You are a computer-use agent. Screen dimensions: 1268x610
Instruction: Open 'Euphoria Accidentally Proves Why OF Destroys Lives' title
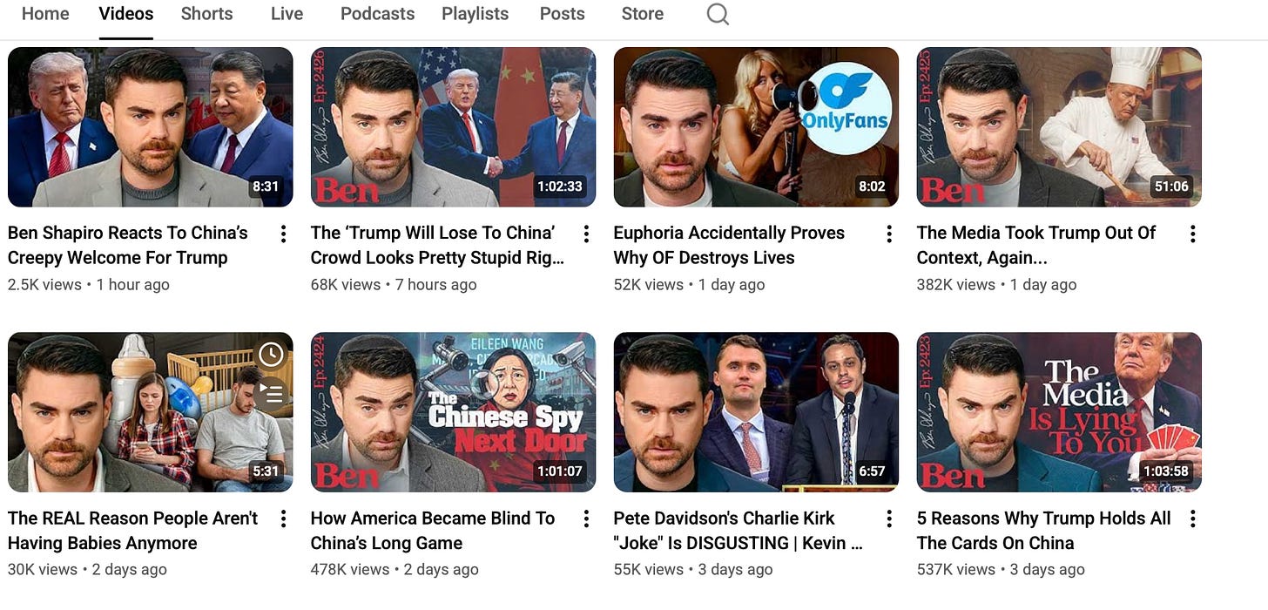pyautogui.click(x=729, y=245)
